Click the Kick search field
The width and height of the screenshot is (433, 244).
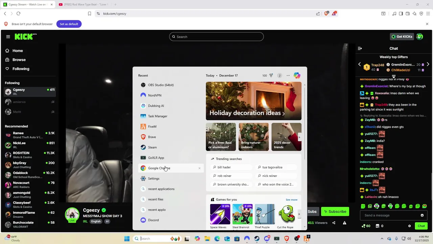[216, 37]
